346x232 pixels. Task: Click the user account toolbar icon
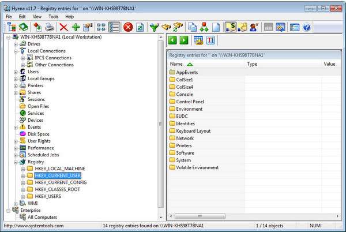click(254, 27)
